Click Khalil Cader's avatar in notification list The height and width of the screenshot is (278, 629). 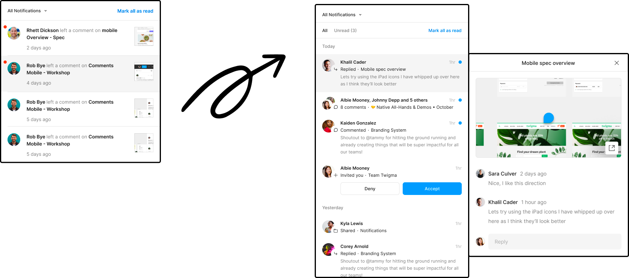328,65
